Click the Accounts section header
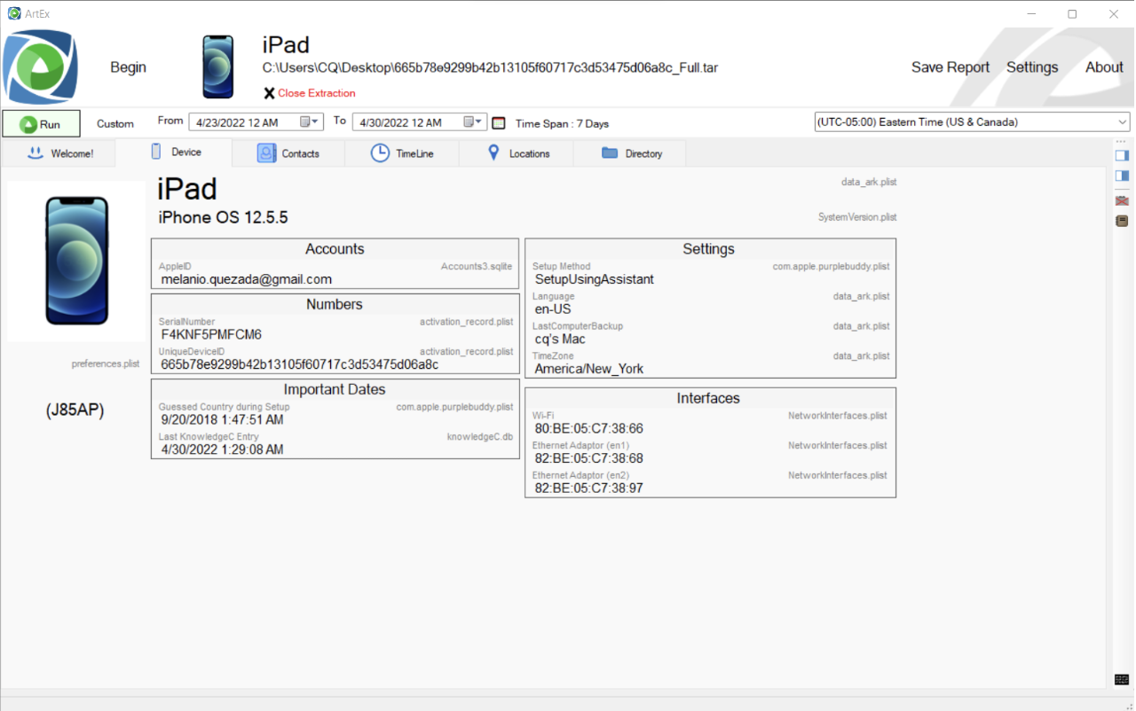 [x=335, y=249]
